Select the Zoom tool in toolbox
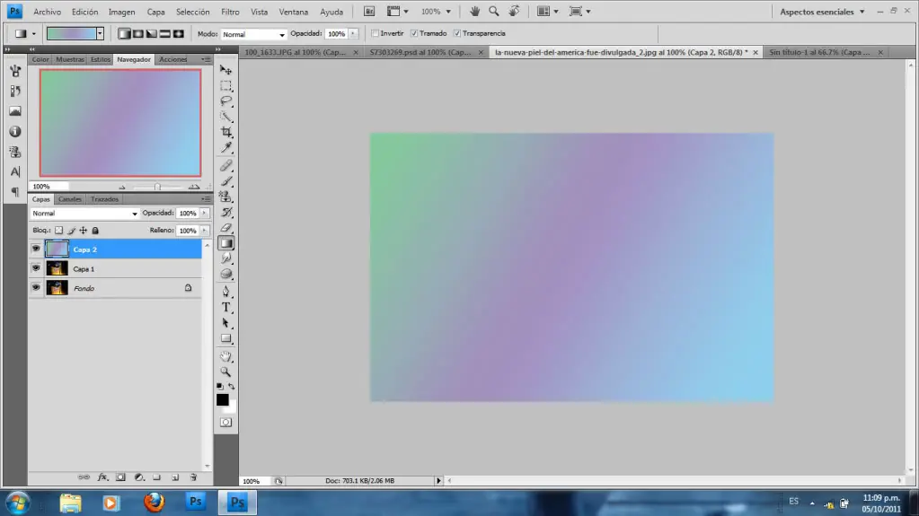The height and width of the screenshot is (516, 919). 225,372
